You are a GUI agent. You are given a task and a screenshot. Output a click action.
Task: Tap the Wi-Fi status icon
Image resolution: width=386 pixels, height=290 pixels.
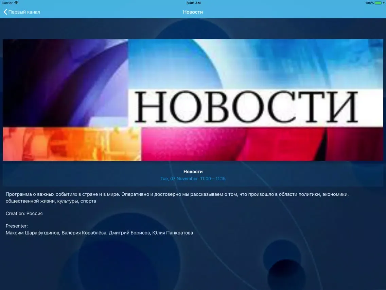coord(16,3)
